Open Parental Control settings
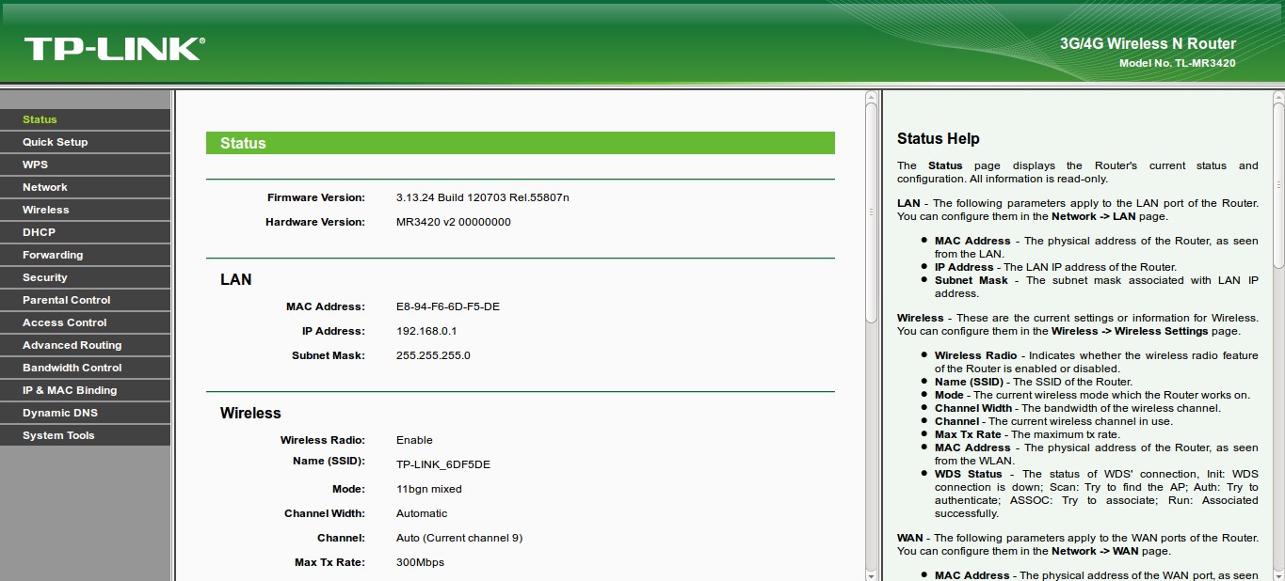Viewport: 1285px width, 581px height. [x=85, y=300]
